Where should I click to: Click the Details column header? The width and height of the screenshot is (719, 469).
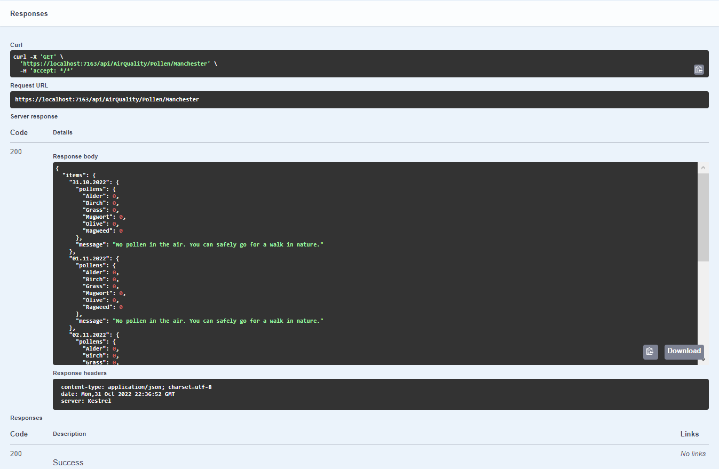[62, 132]
